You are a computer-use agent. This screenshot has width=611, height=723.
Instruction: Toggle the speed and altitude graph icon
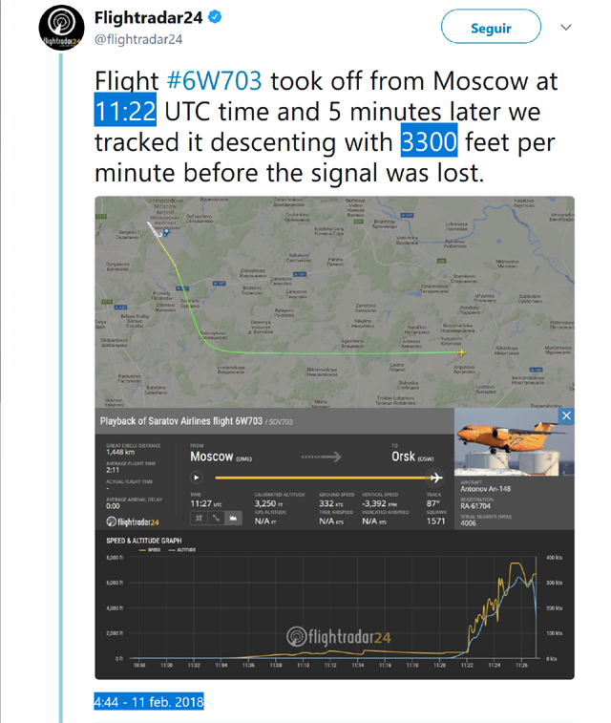(x=233, y=519)
